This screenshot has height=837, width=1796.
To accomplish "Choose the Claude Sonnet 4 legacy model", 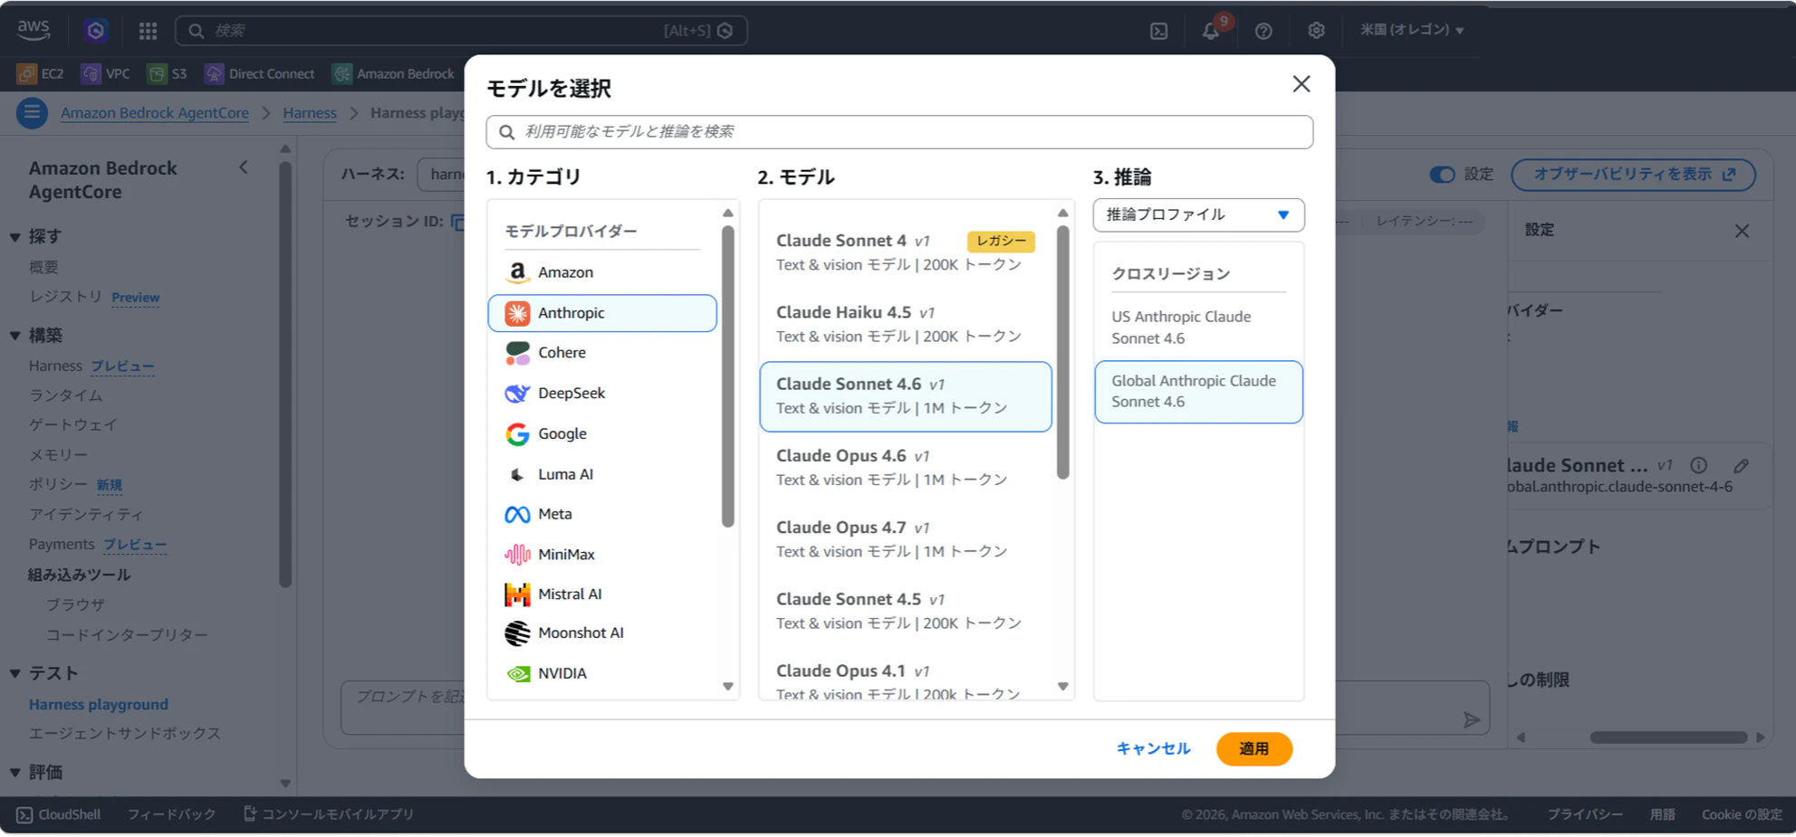I will point(906,252).
